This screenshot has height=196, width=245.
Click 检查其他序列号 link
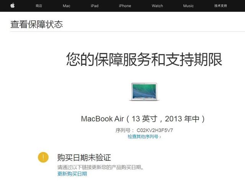coord(144,137)
